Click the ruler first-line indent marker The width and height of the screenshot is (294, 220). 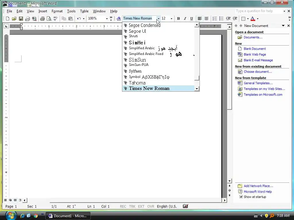point(21,25)
